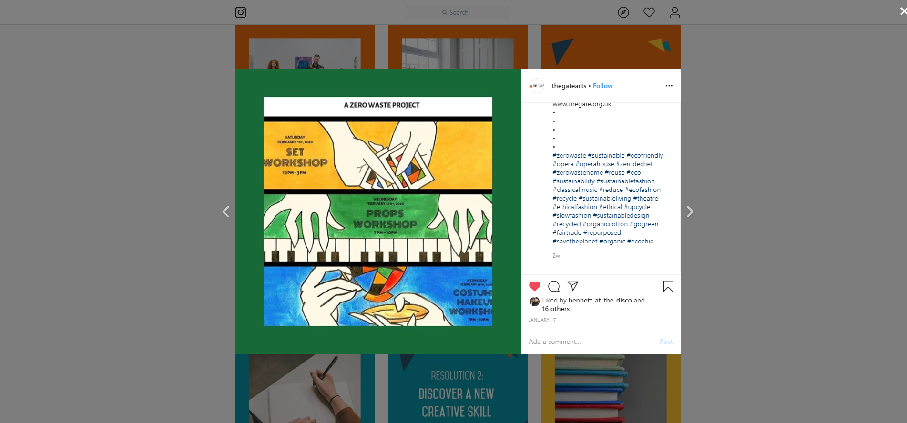Open the activity heart icon in header

tap(649, 12)
